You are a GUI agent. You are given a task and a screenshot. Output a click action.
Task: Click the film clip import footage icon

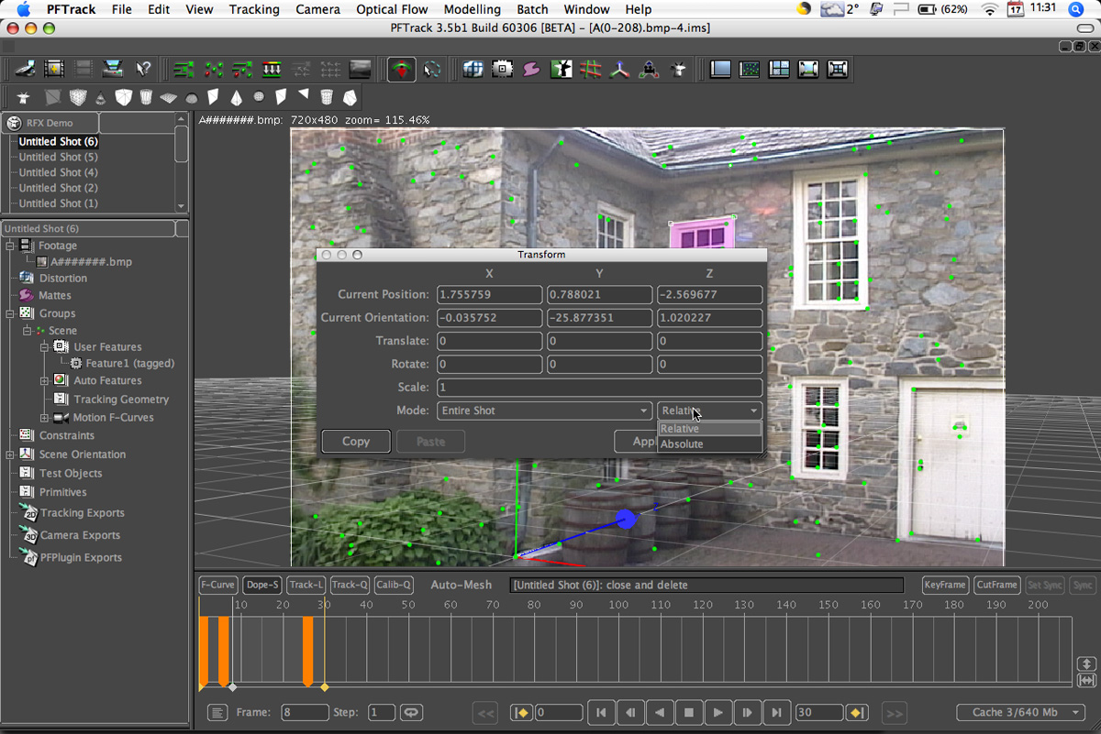pos(54,69)
